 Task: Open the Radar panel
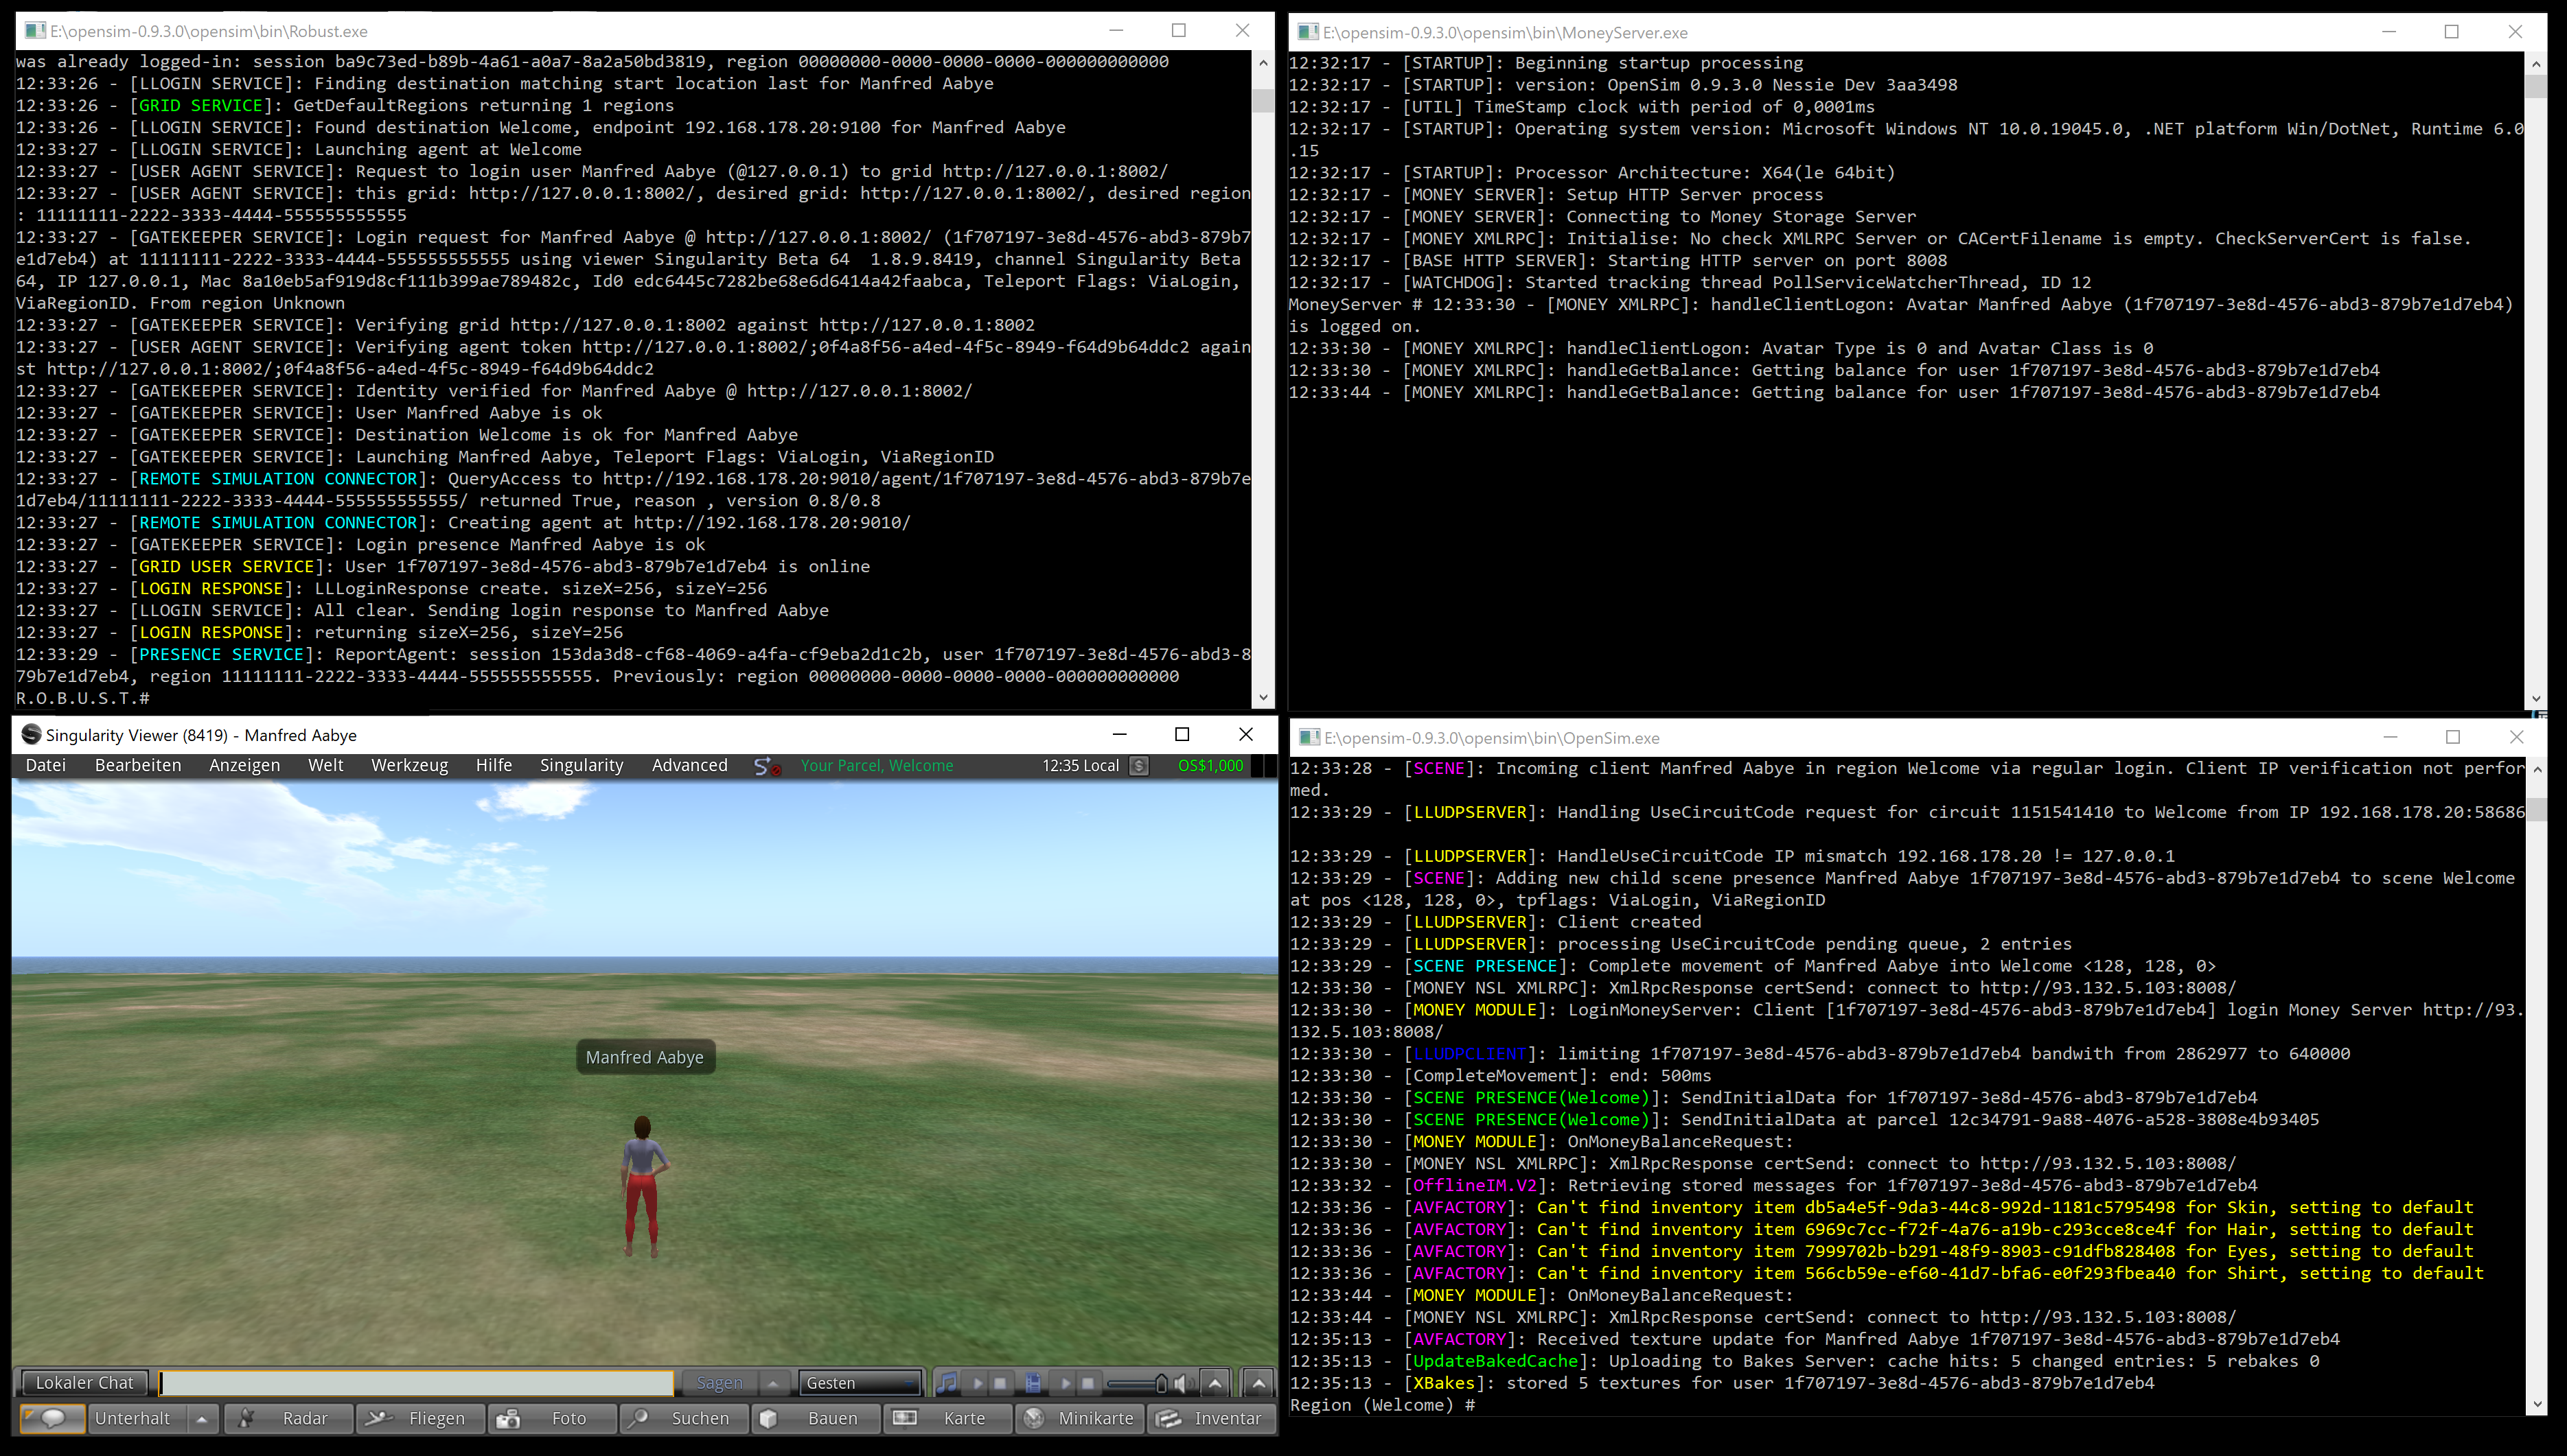point(289,1418)
